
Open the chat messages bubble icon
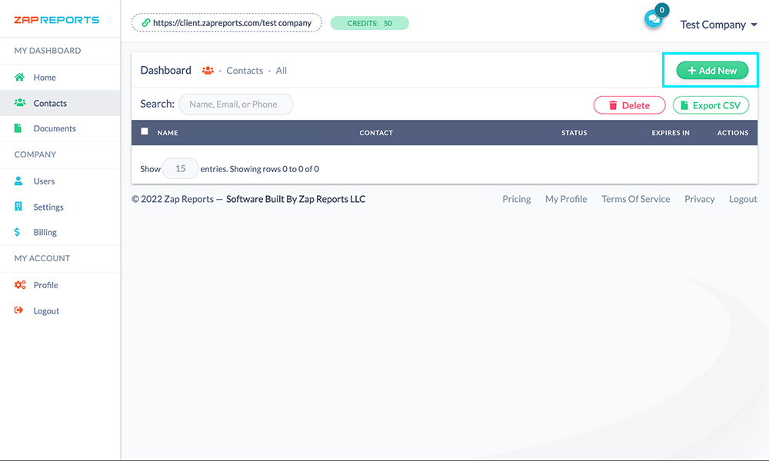[x=653, y=20]
